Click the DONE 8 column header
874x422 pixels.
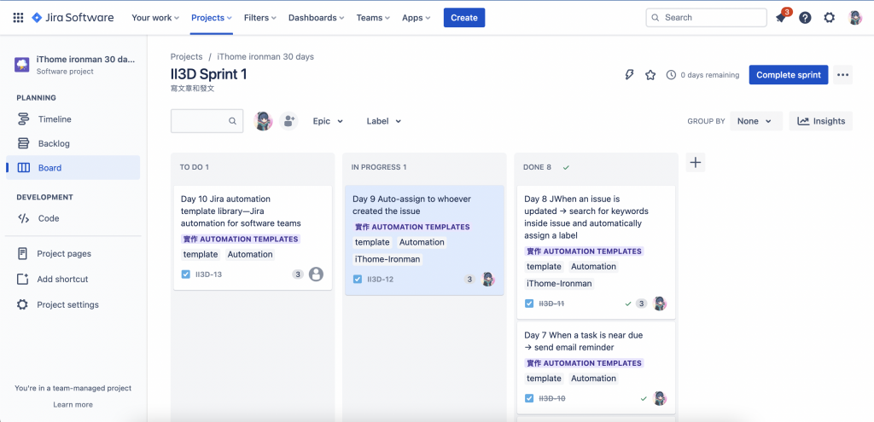(x=538, y=167)
